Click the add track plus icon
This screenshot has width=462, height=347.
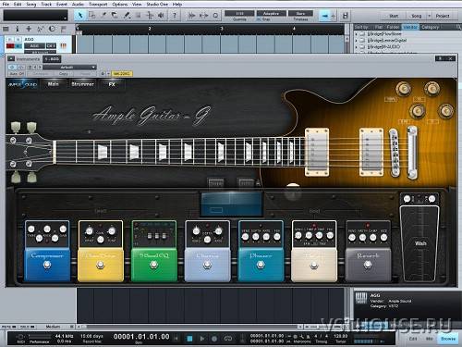(x=29, y=29)
